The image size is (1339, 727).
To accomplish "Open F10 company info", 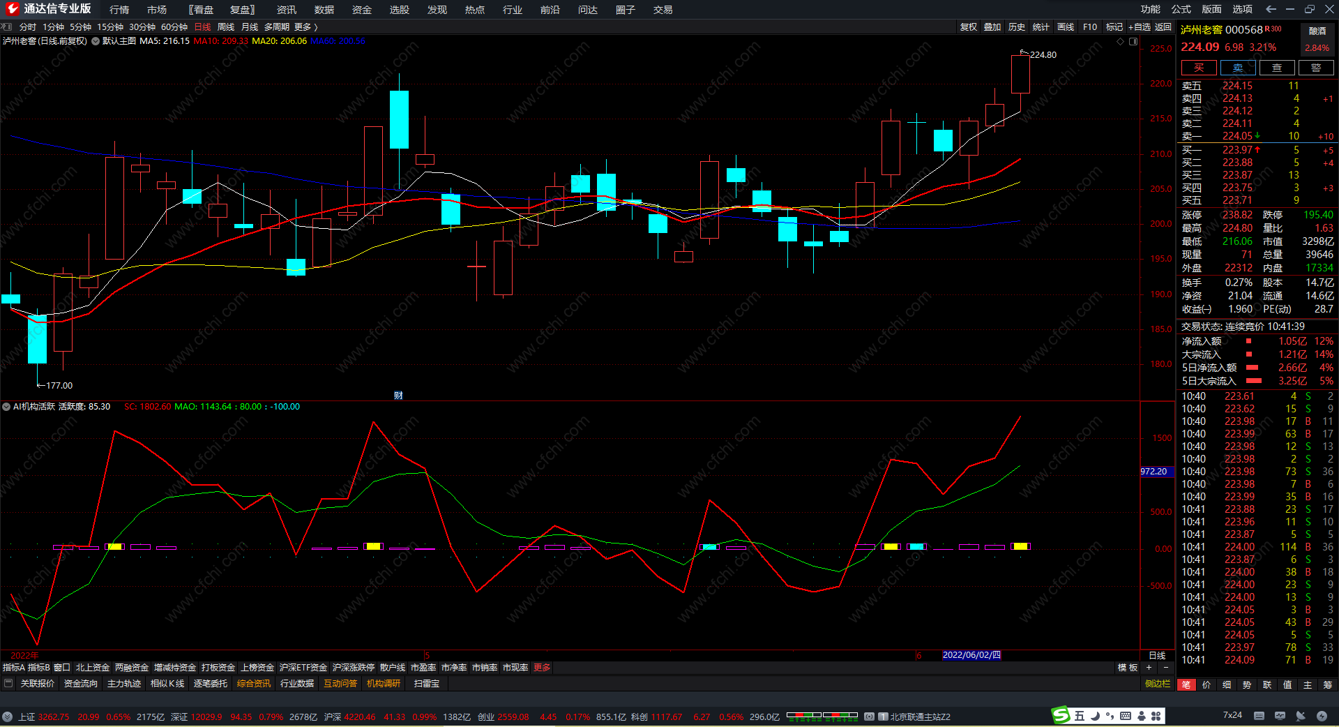I will (x=1090, y=27).
